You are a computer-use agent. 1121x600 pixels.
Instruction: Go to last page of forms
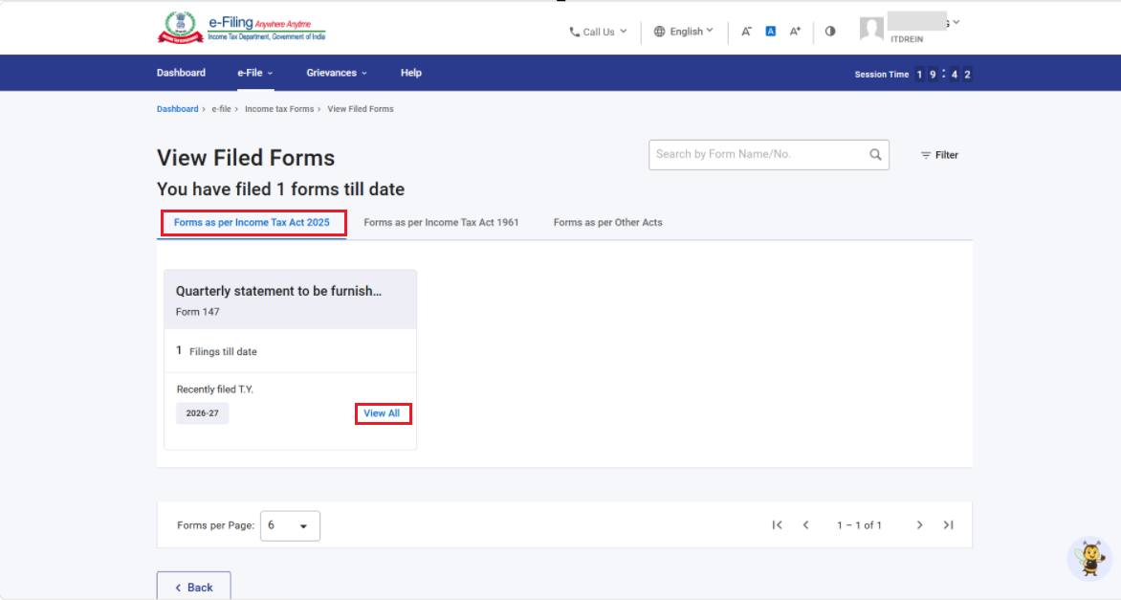tap(948, 525)
